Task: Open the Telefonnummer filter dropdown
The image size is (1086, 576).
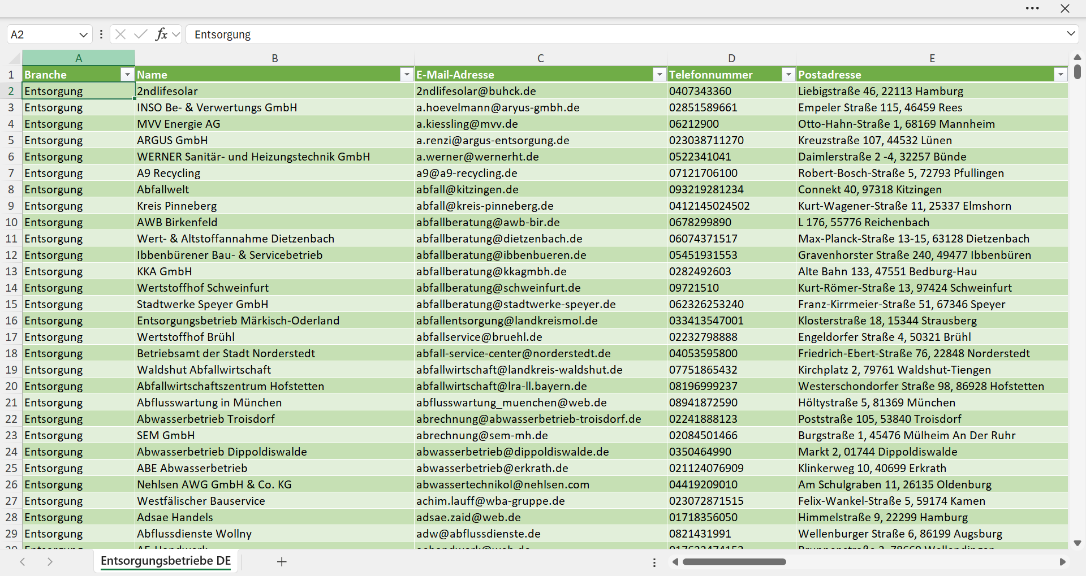Action: point(788,75)
